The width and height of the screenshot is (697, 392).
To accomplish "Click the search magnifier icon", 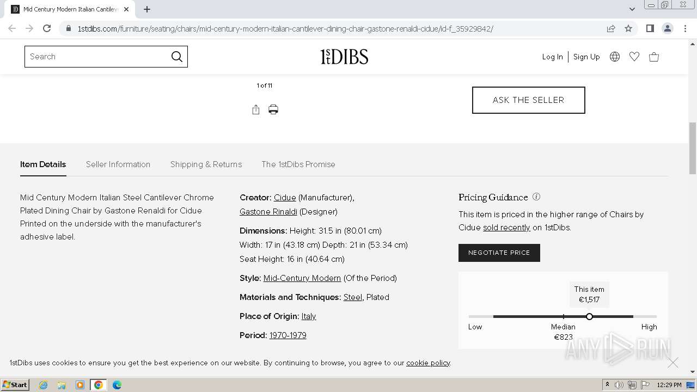I will (x=177, y=57).
